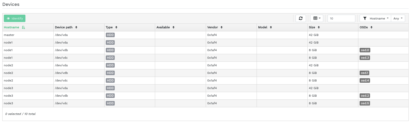The width and height of the screenshot is (412, 124).
Task: Click the refresh table icon
Action: coord(301,18)
